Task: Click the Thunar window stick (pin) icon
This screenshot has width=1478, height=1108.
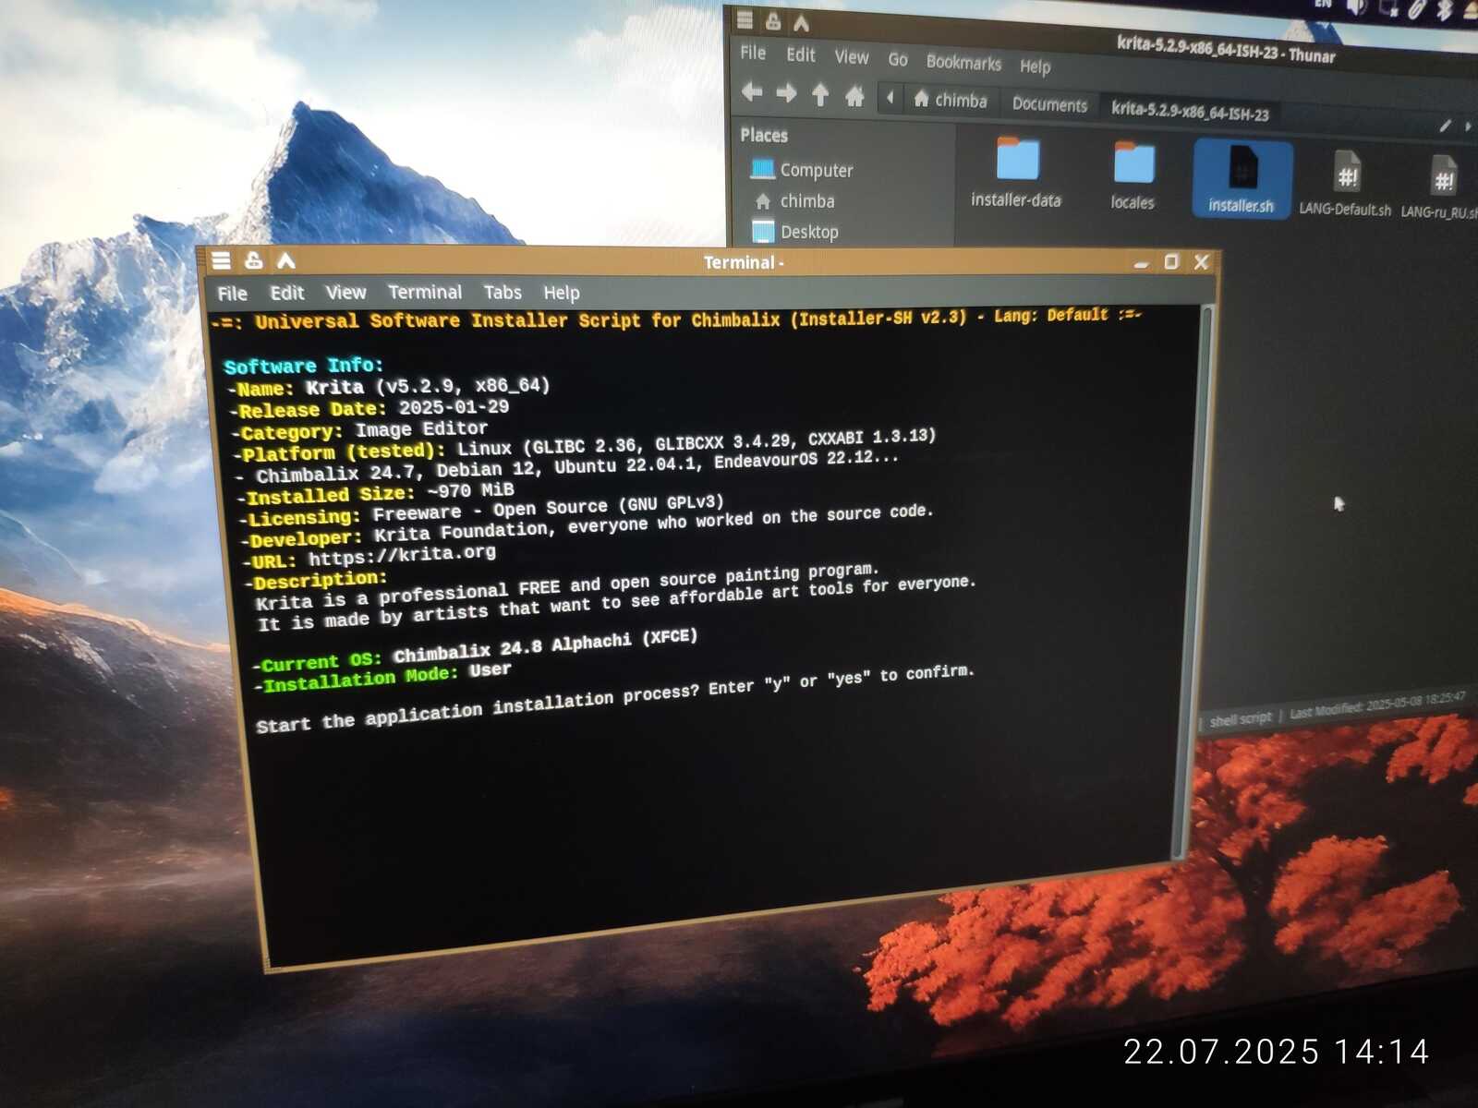Action: [x=773, y=21]
